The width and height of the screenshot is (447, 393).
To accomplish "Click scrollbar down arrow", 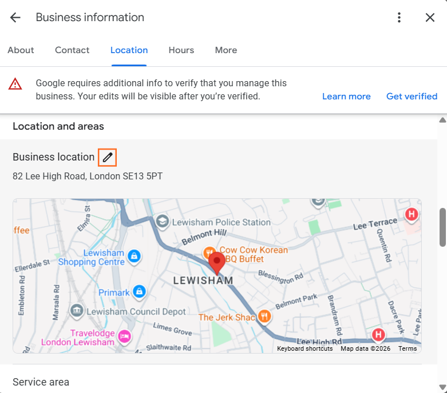I will tap(442, 387).
